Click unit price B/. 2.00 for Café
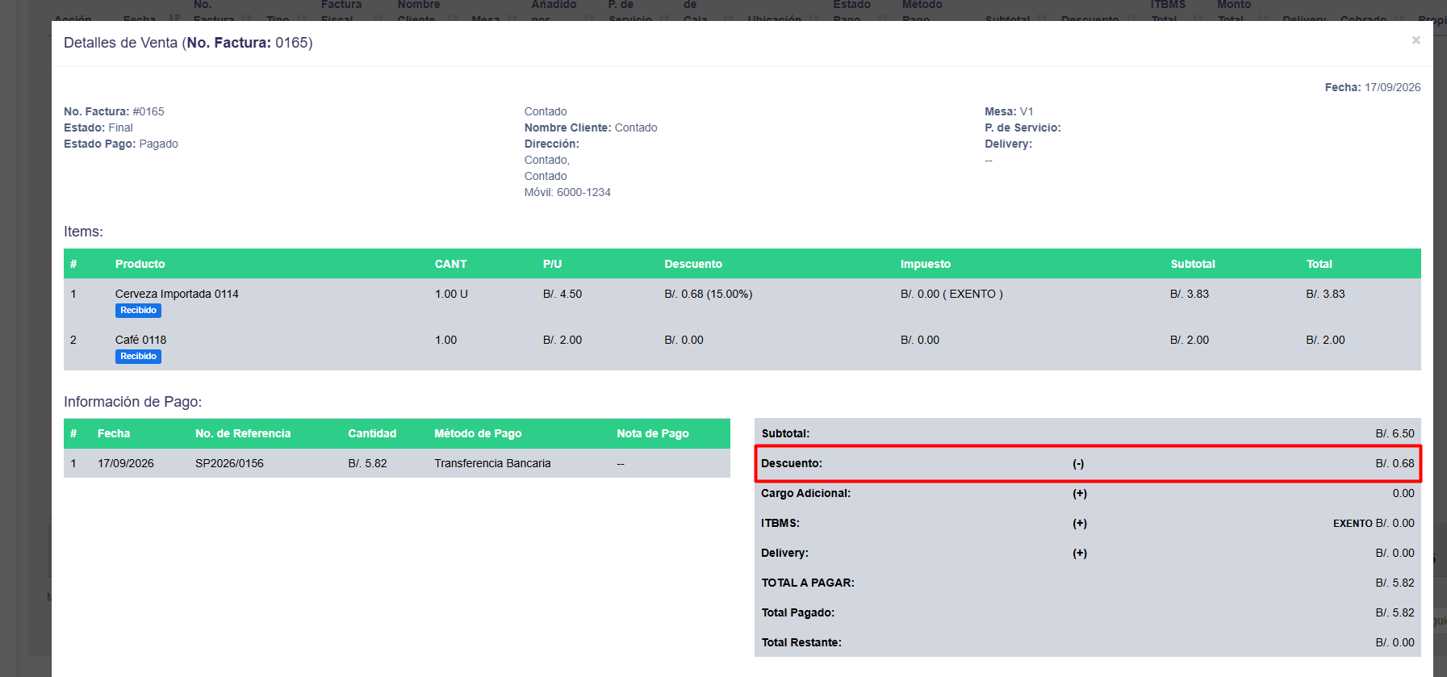The image size is (1447, 677). [x=562, y=340]
